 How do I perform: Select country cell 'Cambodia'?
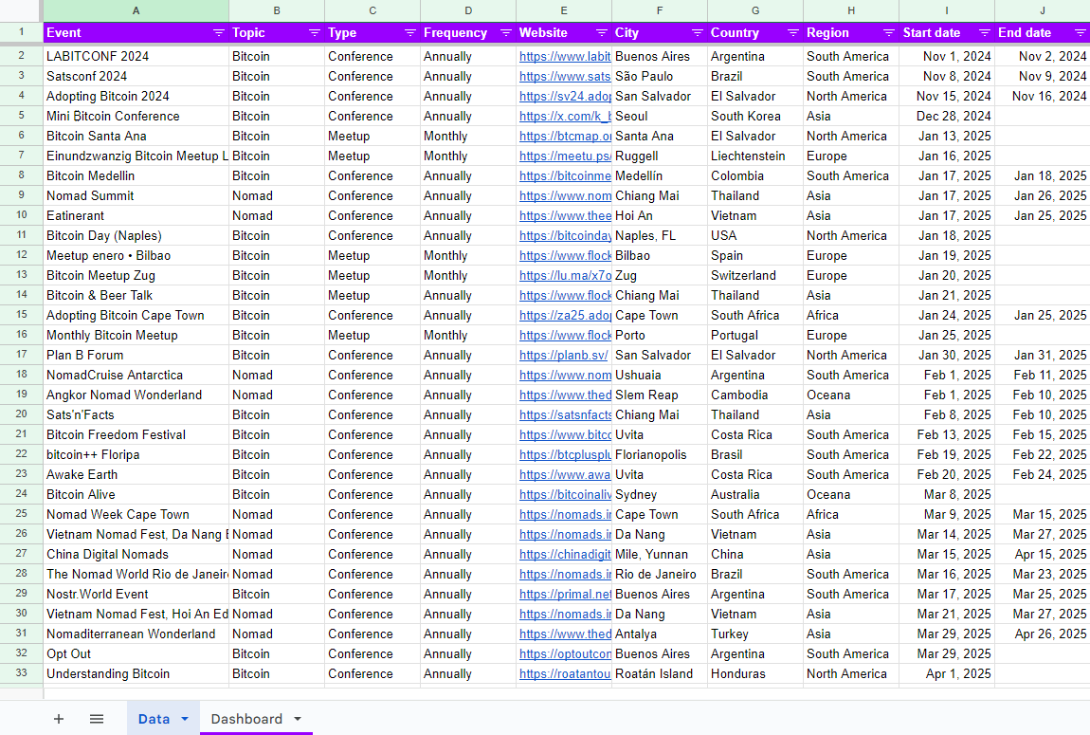pyautogui.click(x=754, y=395)
